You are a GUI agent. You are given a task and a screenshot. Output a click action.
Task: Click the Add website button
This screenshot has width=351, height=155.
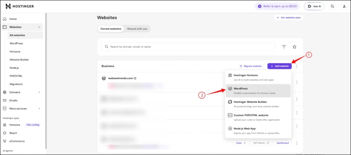279,66
